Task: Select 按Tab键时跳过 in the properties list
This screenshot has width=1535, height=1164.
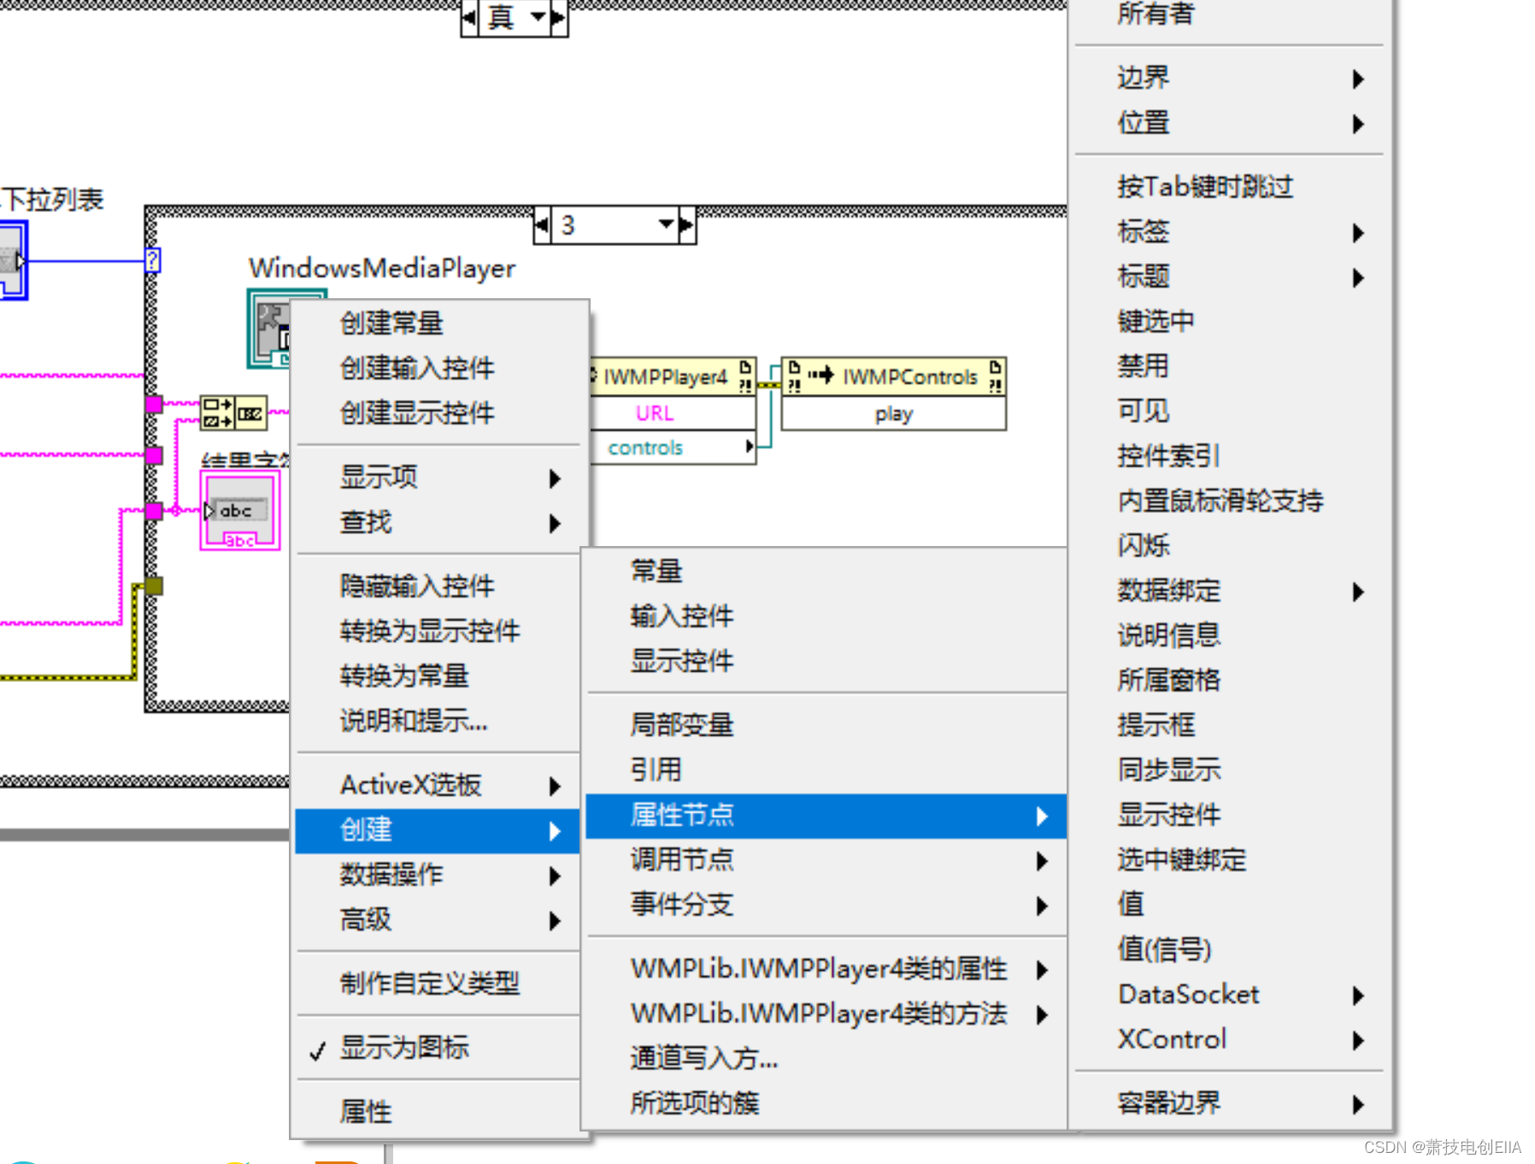Action: point(1205,186)
